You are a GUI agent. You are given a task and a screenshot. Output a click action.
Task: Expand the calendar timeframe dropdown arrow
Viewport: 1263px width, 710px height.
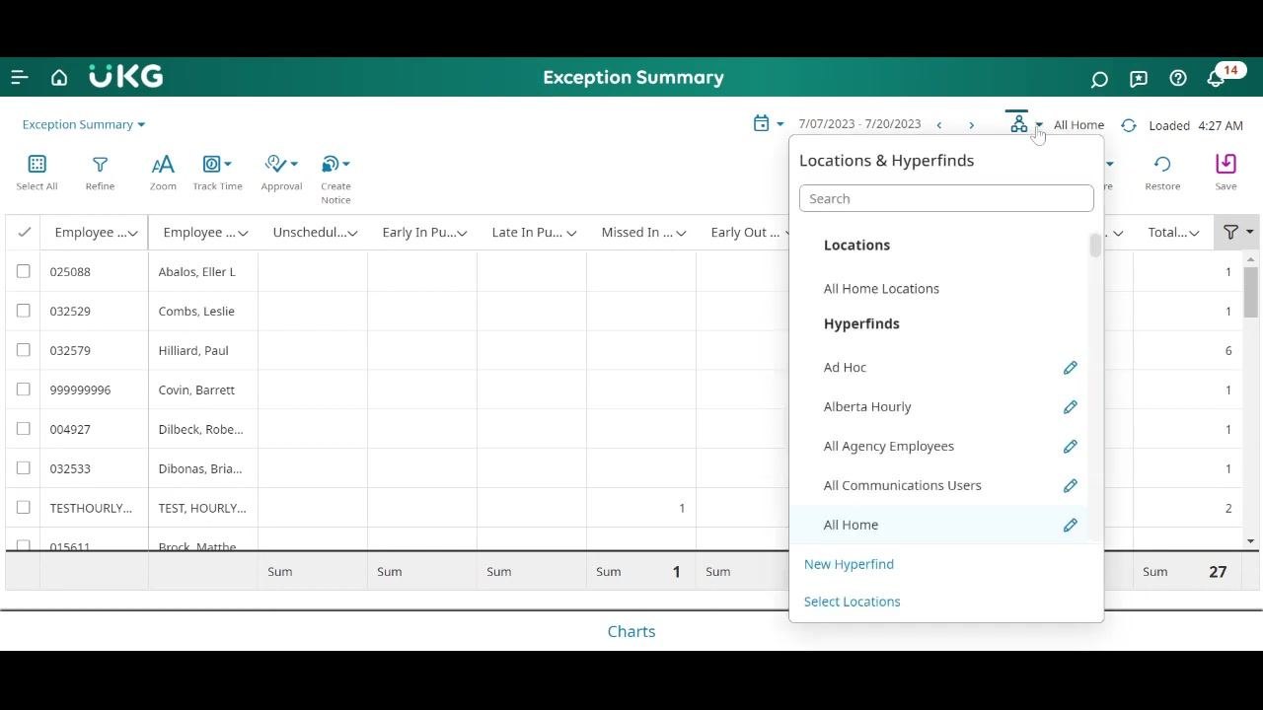coord(780,124)
